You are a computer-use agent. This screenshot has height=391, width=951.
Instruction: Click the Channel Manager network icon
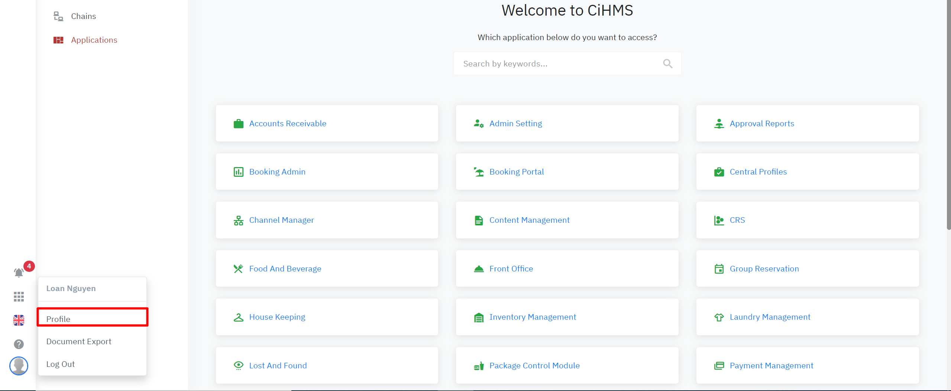(x=239, y=220)
